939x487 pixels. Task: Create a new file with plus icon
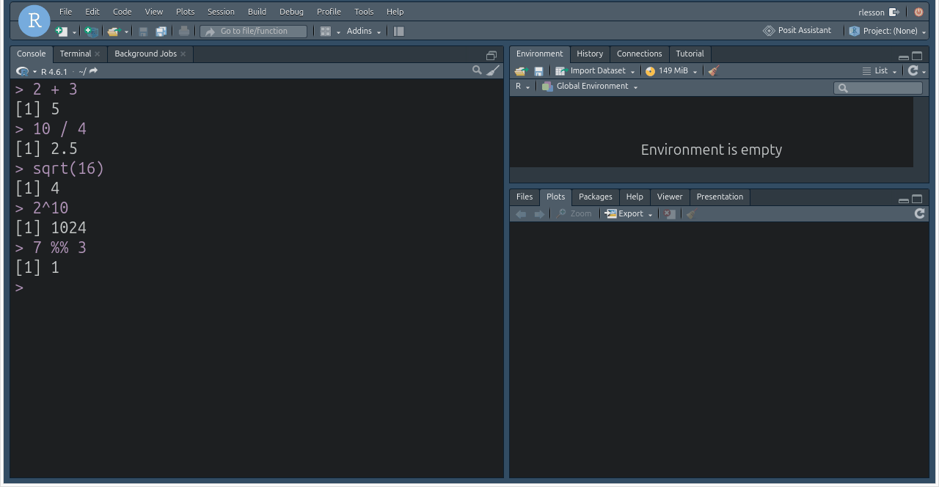point(62,32)
